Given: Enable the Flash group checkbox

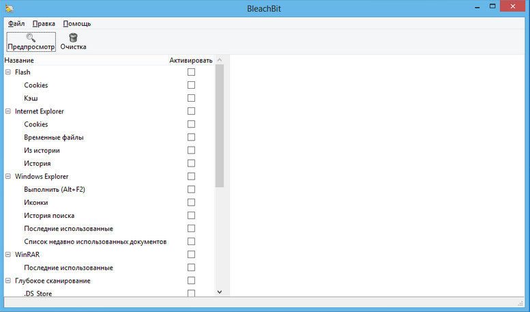Looking at the screenshot, I should (x=191, y=72).
